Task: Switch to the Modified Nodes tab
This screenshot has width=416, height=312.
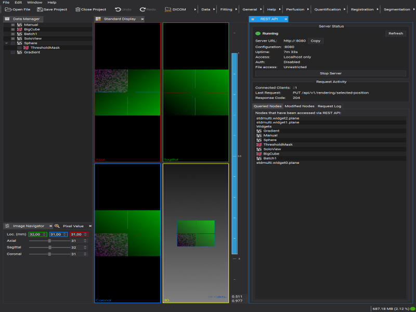Action: click(300, 106)
